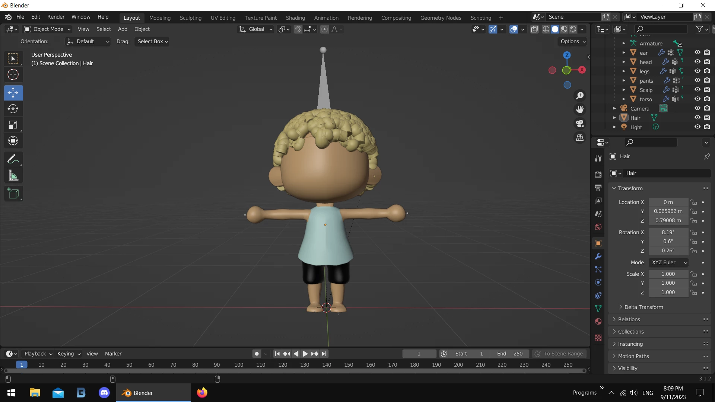Hide the head object in viewport

(697, 62)
